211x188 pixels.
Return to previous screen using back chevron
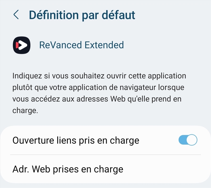[x=16, y=15]
